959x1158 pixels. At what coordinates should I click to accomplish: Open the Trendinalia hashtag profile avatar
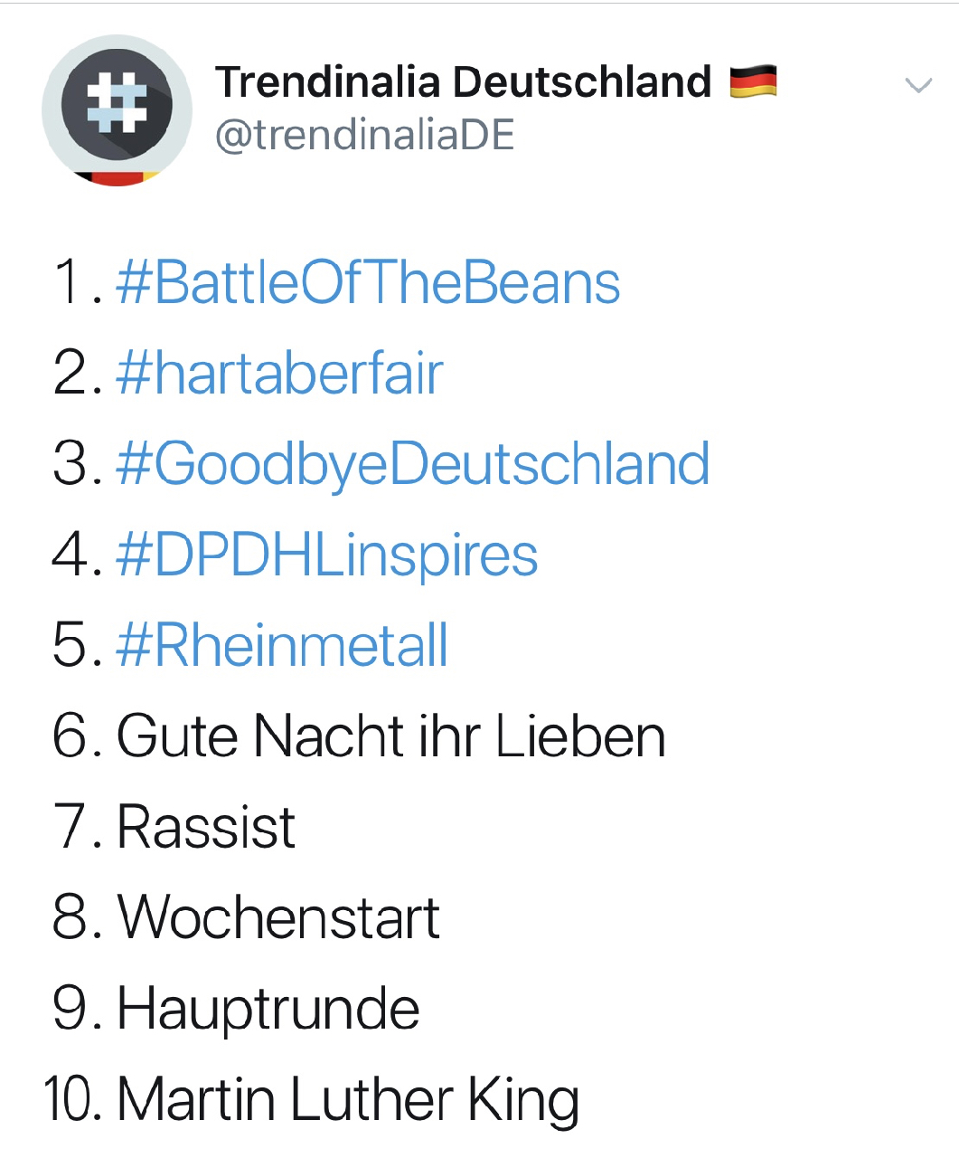click(117, 111)
